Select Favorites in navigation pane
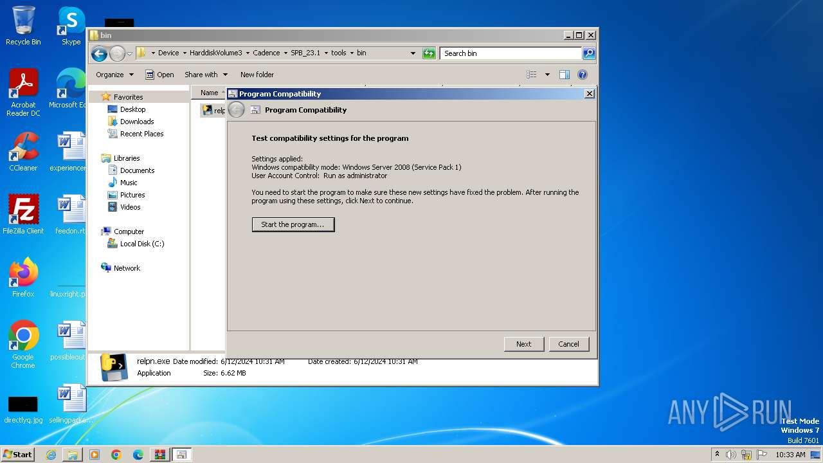The height and width of the screenshot is (463, 823). click(128, 97)
